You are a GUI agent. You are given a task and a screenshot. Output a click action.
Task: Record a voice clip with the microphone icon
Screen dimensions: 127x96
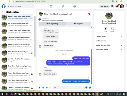[x=39, y=88]
